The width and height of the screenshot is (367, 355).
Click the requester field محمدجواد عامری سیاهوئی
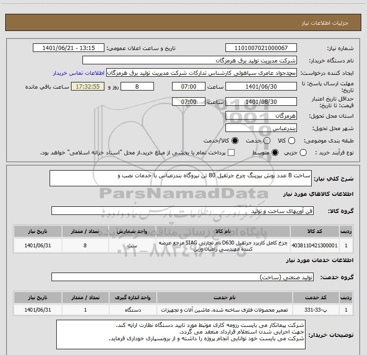(x=202, y=73)
